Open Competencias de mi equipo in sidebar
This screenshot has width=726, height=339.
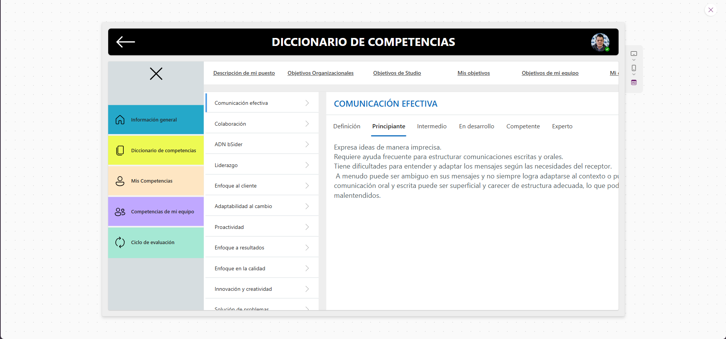156,211
